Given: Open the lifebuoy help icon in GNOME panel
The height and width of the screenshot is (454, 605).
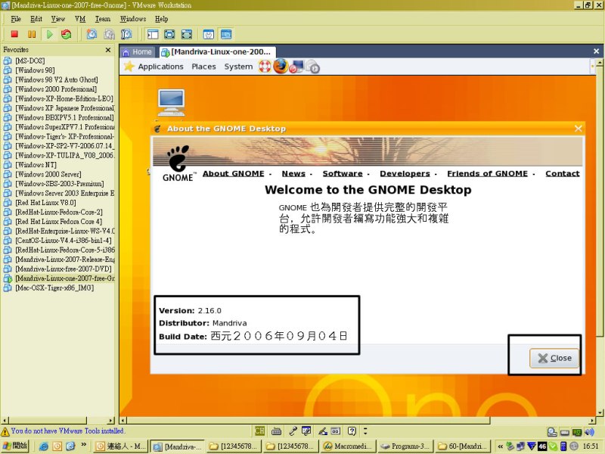Looking at the screenshot, I should click(x=265, y=67).
